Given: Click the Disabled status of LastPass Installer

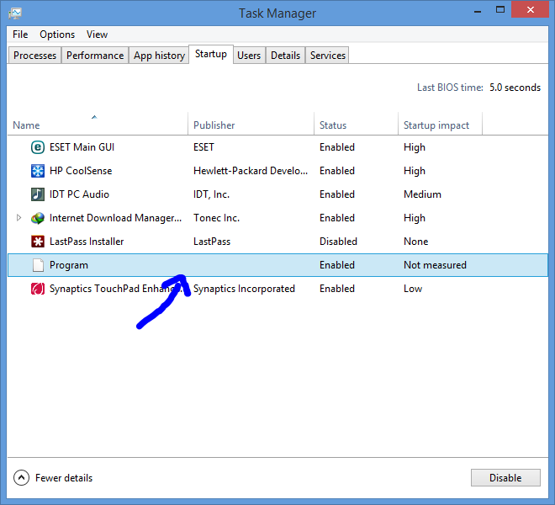Looking at the screenshot, I should pos(338,242).
